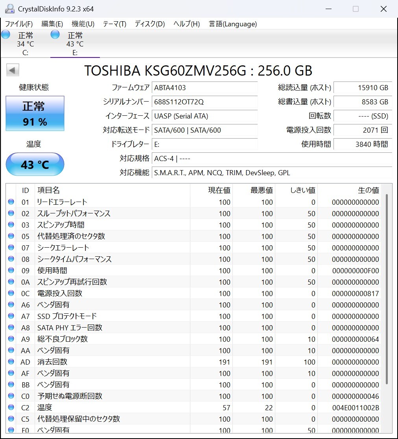Click the rotation rate value ---- (SSD)

point(363,116)
